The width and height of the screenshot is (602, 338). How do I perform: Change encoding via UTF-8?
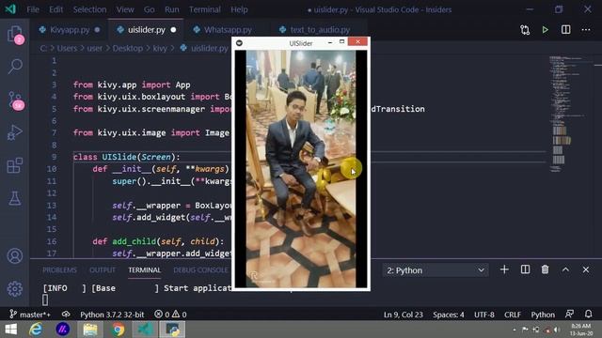484,315
